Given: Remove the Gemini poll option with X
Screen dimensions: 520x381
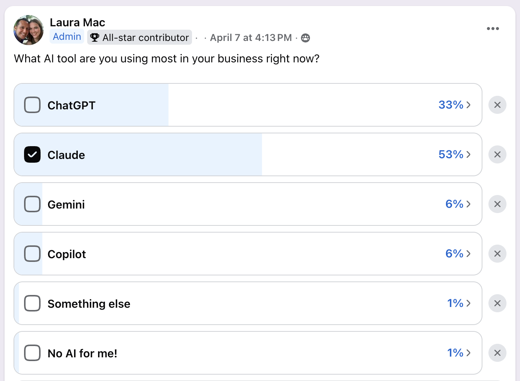Looking at the screenshot, I should (497, 204).
